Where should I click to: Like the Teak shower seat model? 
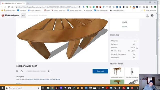(x=17, y=71)
